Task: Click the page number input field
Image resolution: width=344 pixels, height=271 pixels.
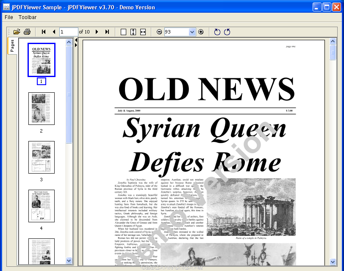Action: coord(69,32)
